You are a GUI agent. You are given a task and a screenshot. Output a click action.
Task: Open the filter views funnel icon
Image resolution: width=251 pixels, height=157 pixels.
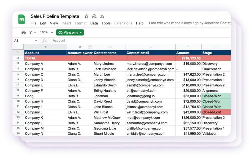coord(31,32)
